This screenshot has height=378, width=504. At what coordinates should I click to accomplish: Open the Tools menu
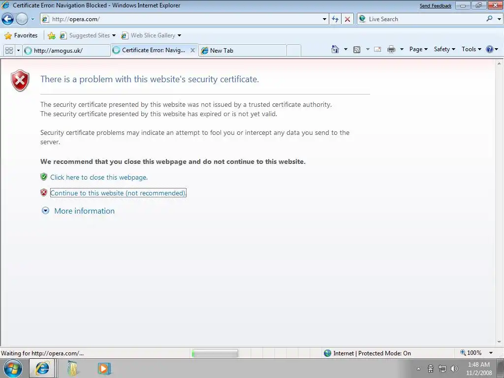pos(471,49)
